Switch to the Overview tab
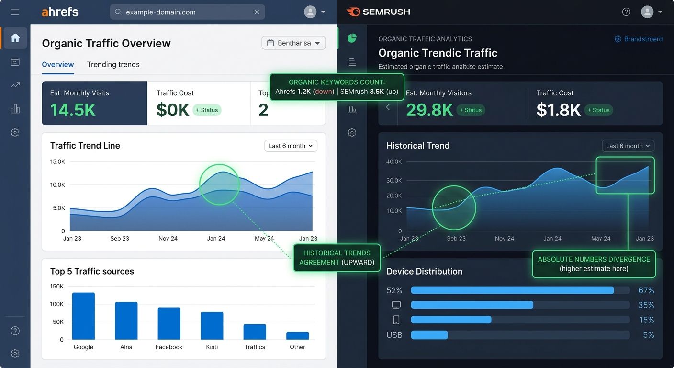The image size is (674, 368). click(58, 64)
